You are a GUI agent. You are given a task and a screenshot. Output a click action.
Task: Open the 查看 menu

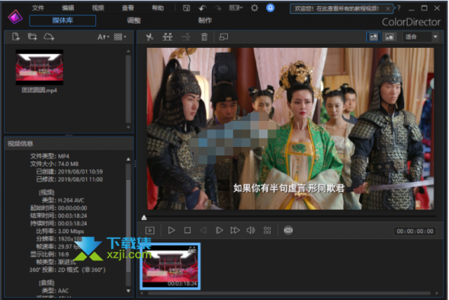click(x=128, y=8)
